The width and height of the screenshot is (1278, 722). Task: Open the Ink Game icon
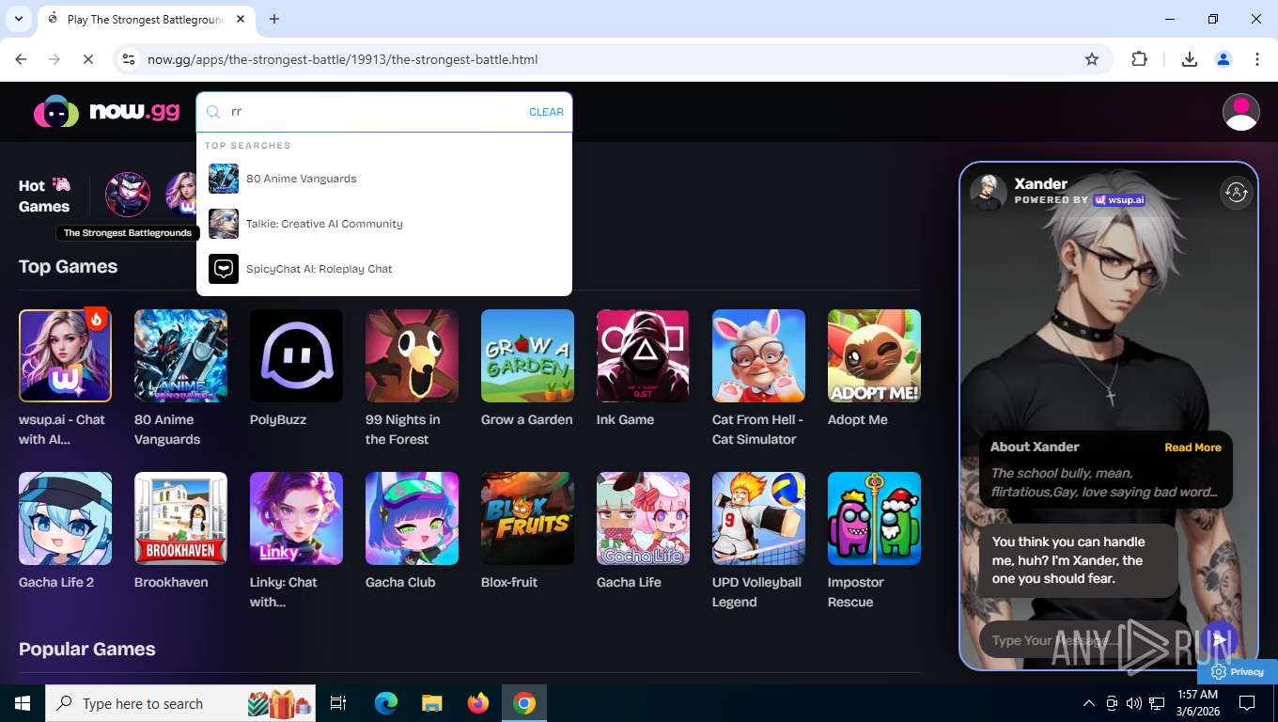(x=643, y=355)
